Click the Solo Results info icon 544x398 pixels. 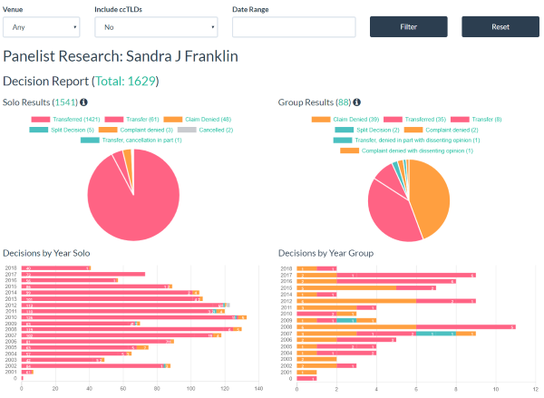[84, 103]
